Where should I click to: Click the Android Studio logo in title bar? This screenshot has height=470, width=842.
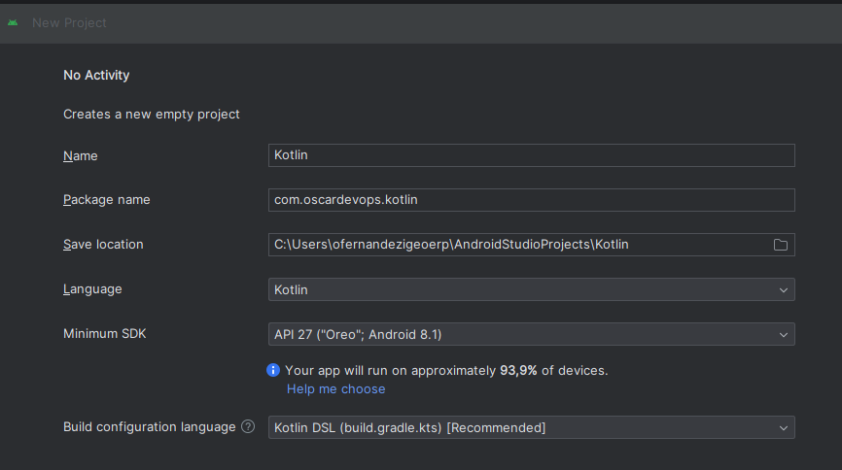(x=13, y=22)
